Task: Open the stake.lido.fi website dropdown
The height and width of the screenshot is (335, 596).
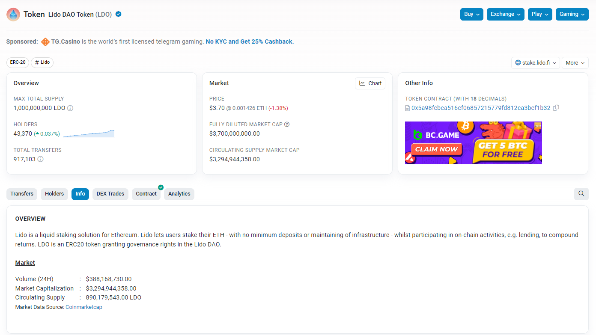Action: [535, 63]
